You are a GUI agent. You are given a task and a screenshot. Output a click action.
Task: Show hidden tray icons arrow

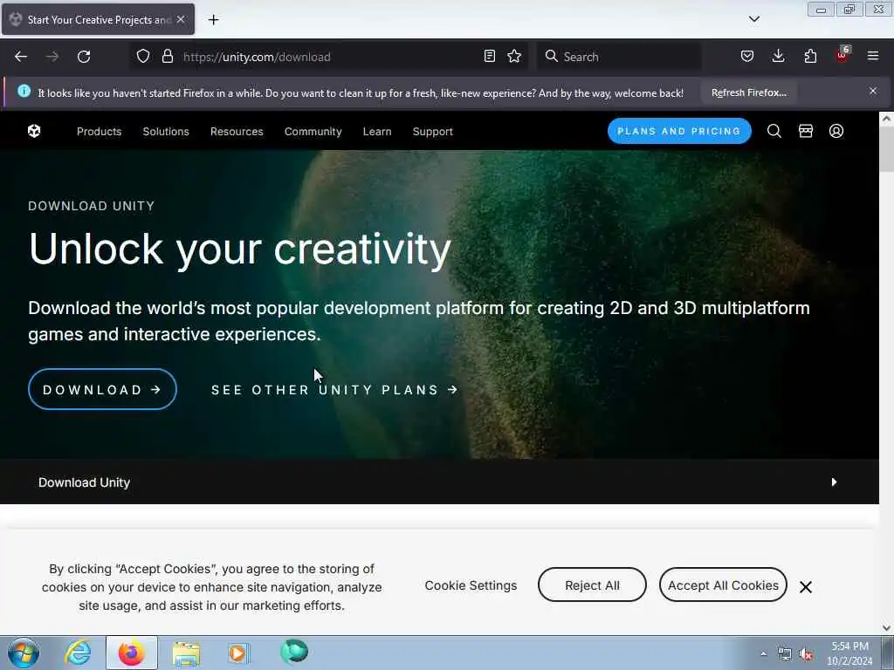(x=763, y=654)
